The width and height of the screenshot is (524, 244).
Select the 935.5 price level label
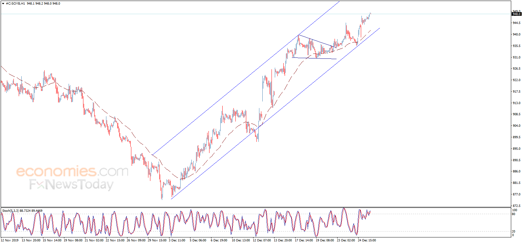[517, 46]
